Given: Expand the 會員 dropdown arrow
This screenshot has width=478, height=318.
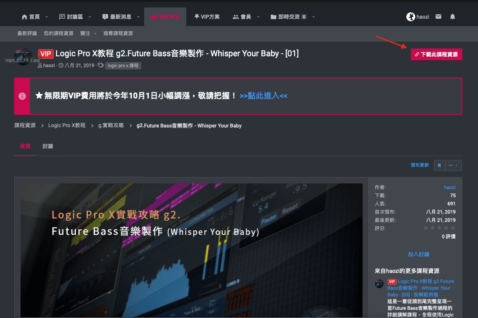Looking at the screenshot, I should [x=258, y=17].
